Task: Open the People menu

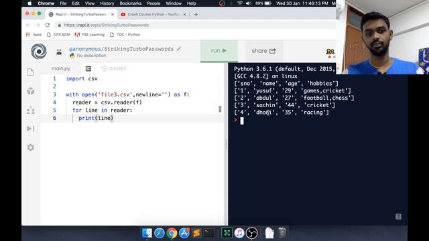Action: pos(154,3)
